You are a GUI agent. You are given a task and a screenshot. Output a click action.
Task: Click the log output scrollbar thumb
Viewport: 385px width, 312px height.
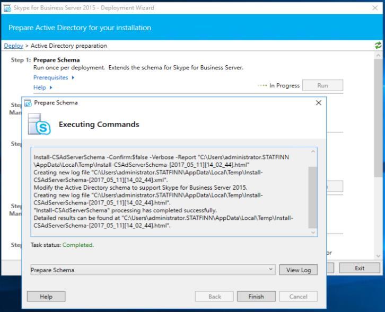[x=312, y=198]
